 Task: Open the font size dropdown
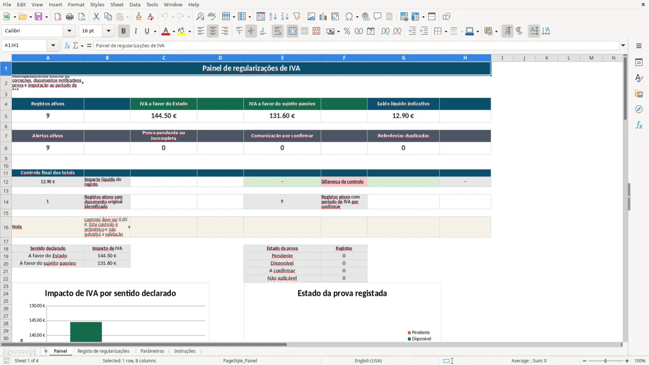pos(108,31)
